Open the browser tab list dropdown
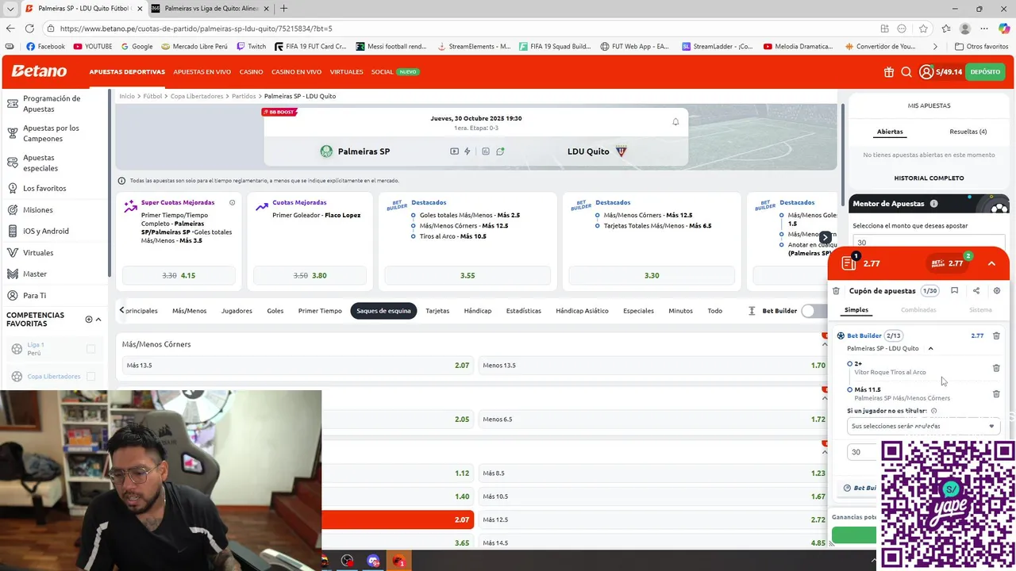Viewport: 1016px width, 571px height. (10, 9)
